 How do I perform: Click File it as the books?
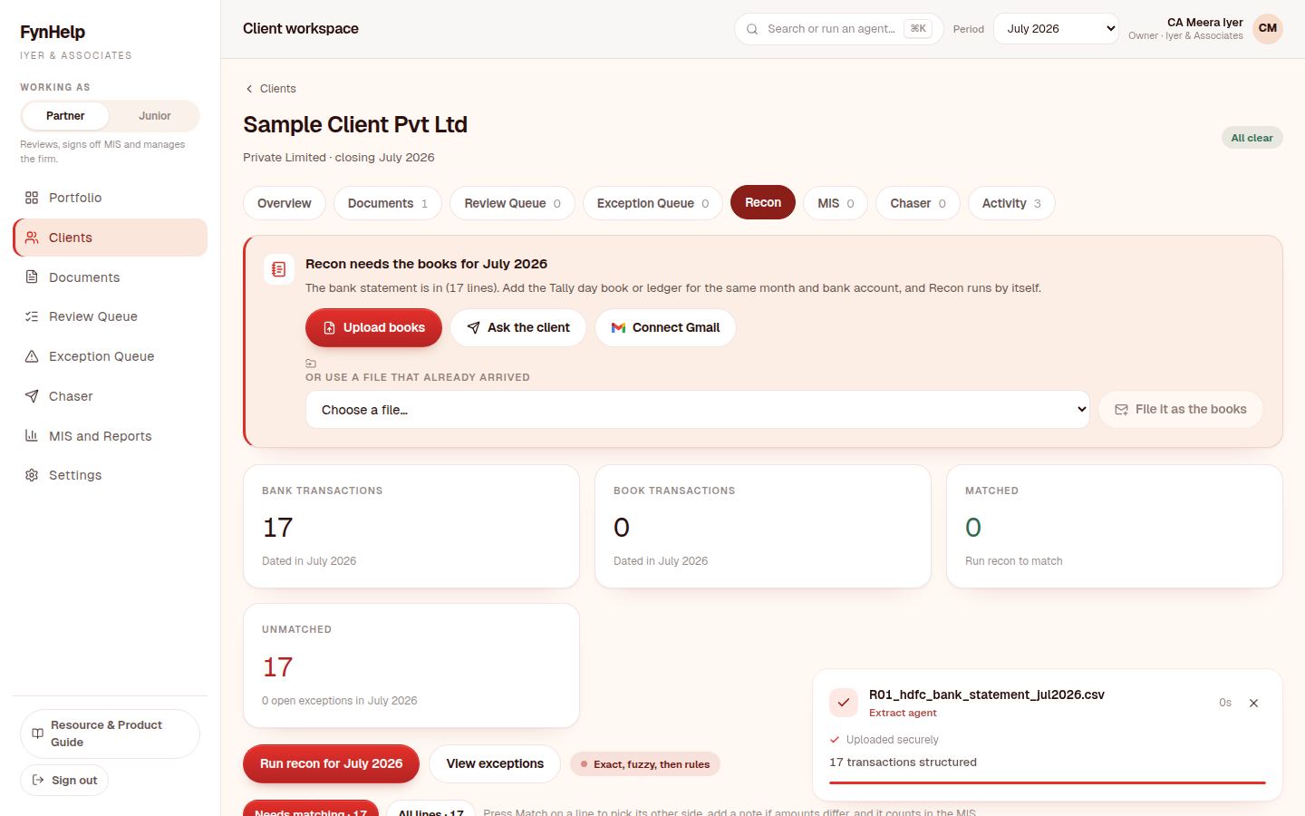point(1181,410)
